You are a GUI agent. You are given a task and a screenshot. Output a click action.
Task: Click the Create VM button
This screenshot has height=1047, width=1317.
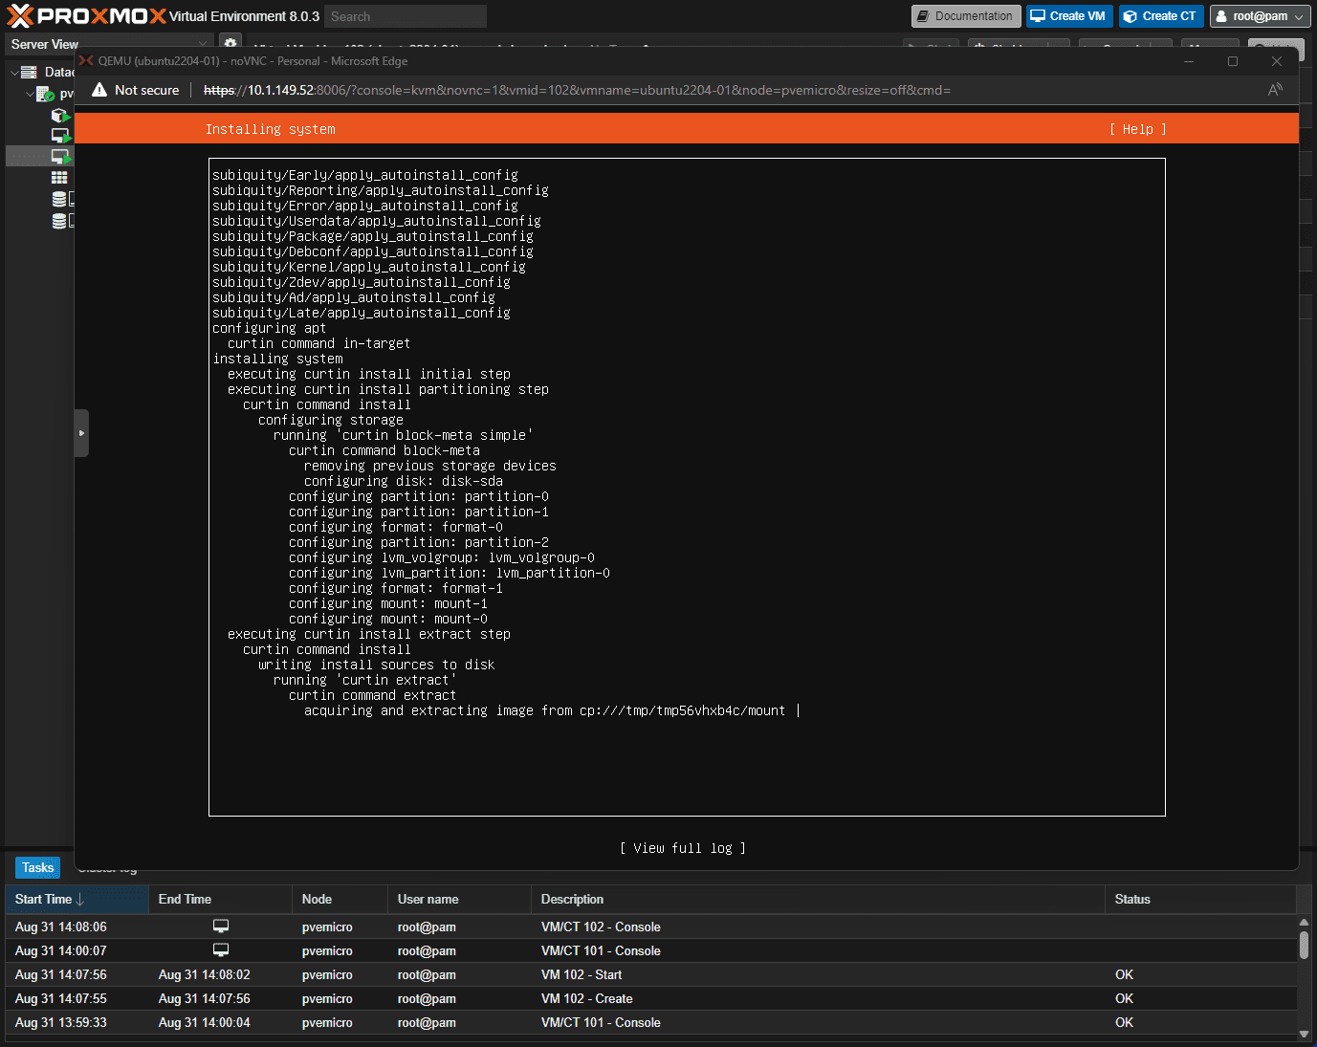1068,16
